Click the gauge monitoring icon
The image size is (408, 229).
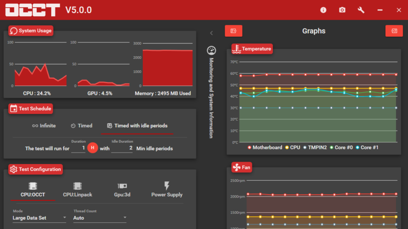(211, 51)
